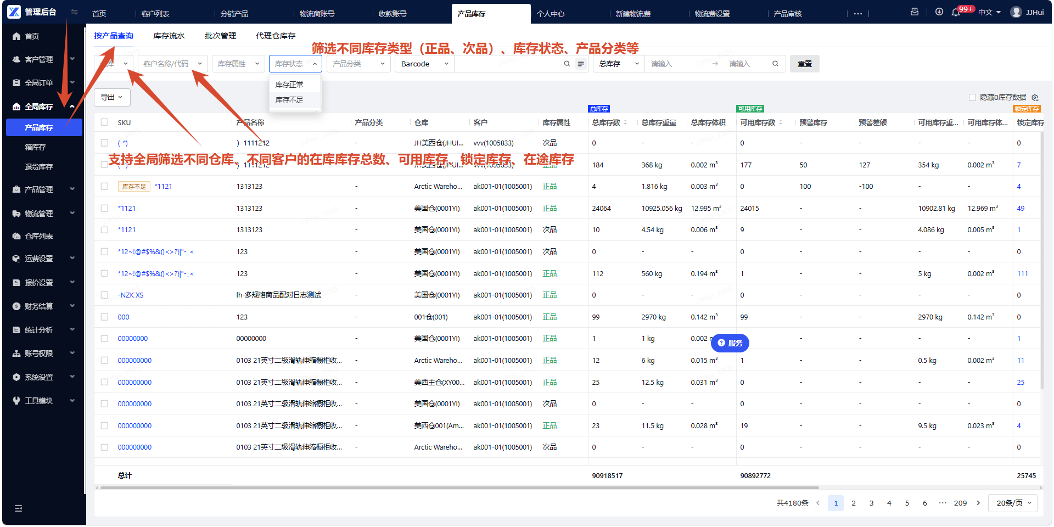Click the search icon in the 总库存 range field

[776, 64]
